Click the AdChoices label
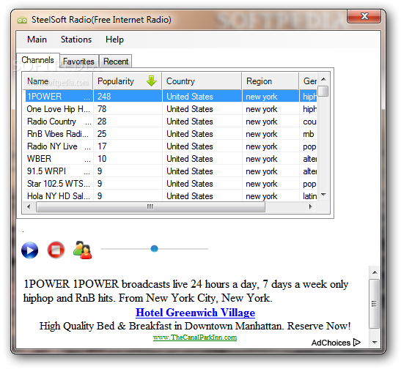 tap(331, 343)
